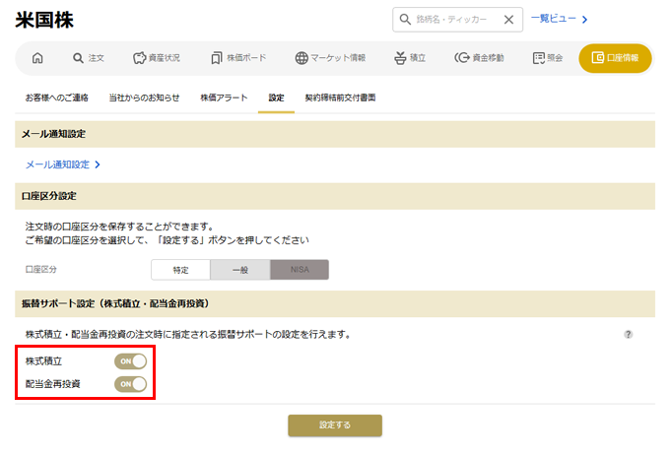The image size is (670, 456).
Task: Open the 注文 order menu
Action: coord(88,58)
